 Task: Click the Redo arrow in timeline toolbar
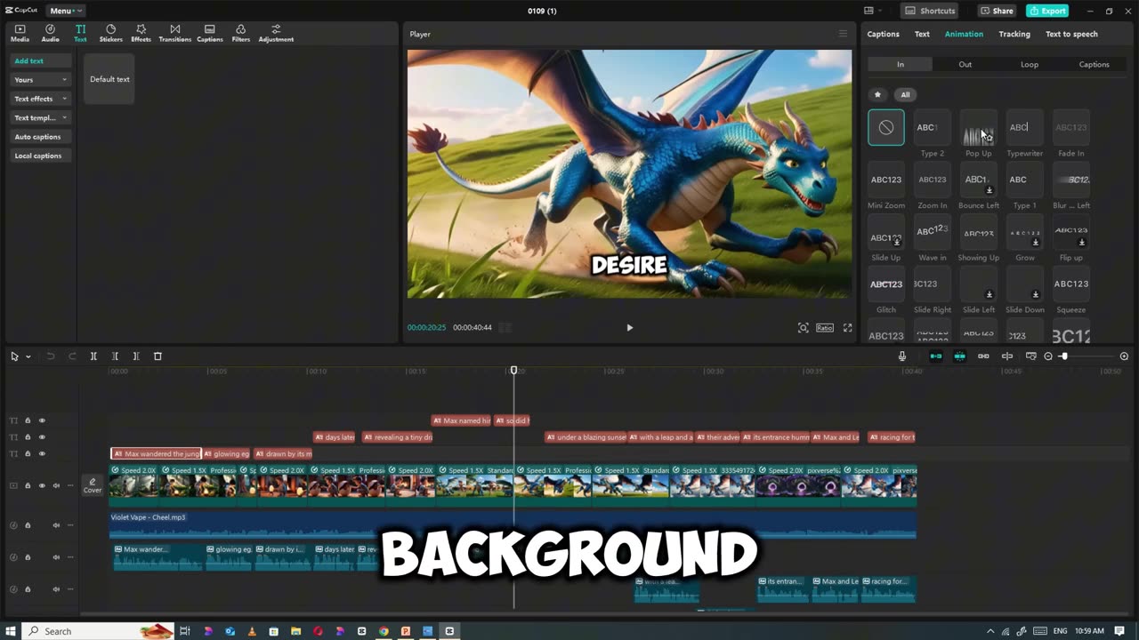[72, 356]
